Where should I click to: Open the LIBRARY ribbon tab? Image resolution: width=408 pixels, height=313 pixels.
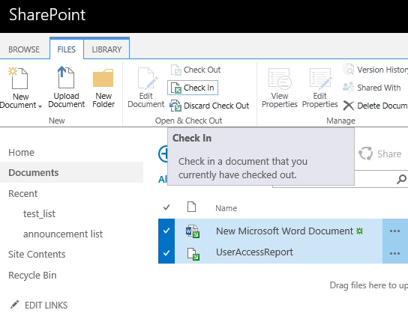coord(106,49)
